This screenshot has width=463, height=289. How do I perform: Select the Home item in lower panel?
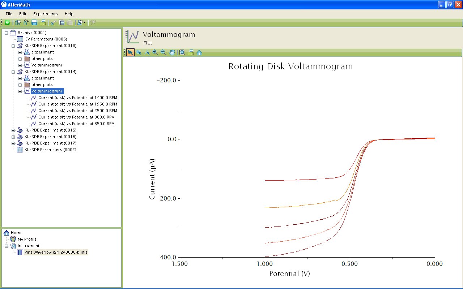[x=17, y=233]
